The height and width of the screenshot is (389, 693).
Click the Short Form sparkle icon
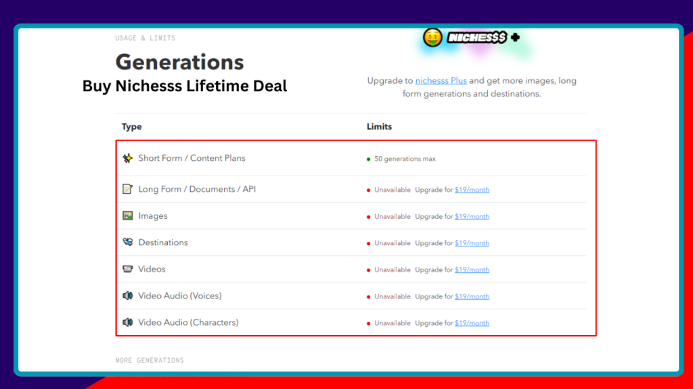point(128,158)
